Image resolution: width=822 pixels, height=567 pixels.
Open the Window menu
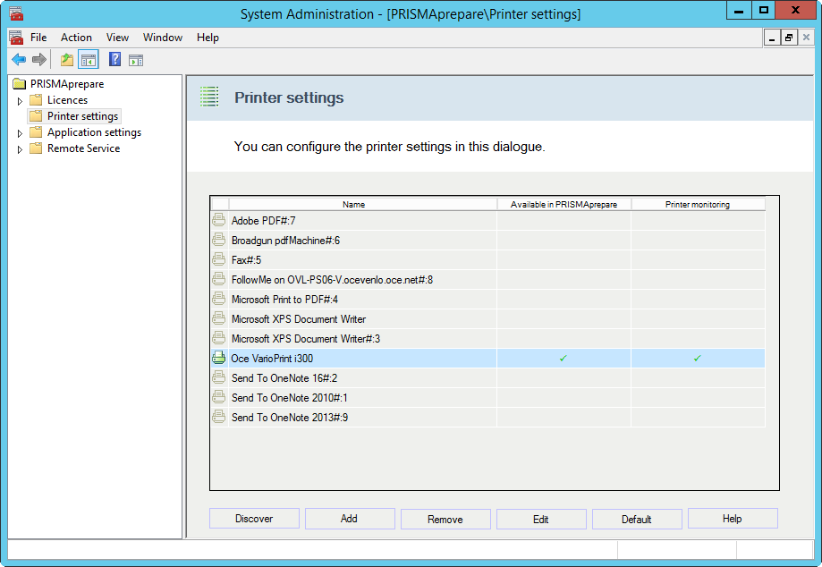[163, 38]
